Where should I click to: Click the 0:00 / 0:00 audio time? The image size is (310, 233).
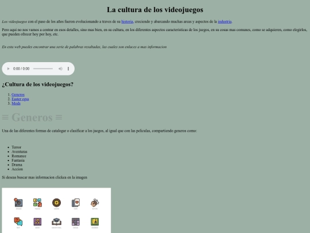pos(21,68)
